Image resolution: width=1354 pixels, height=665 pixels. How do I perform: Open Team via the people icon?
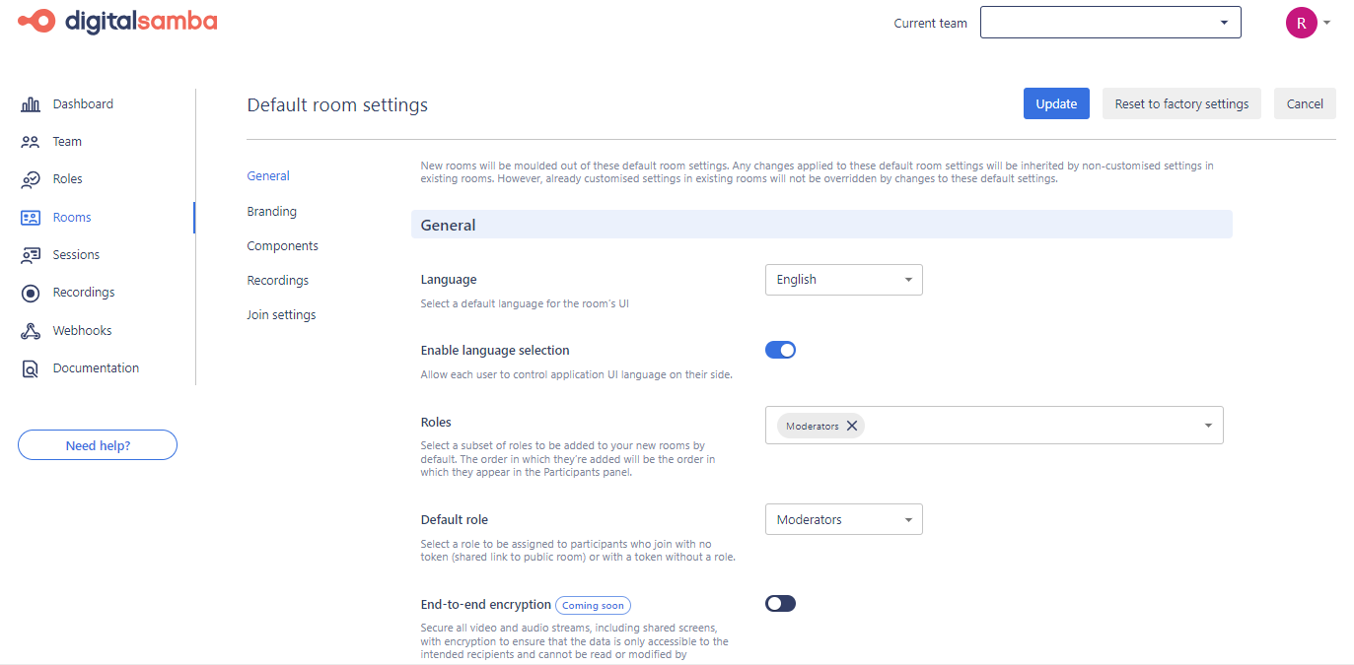click(31, 142)
